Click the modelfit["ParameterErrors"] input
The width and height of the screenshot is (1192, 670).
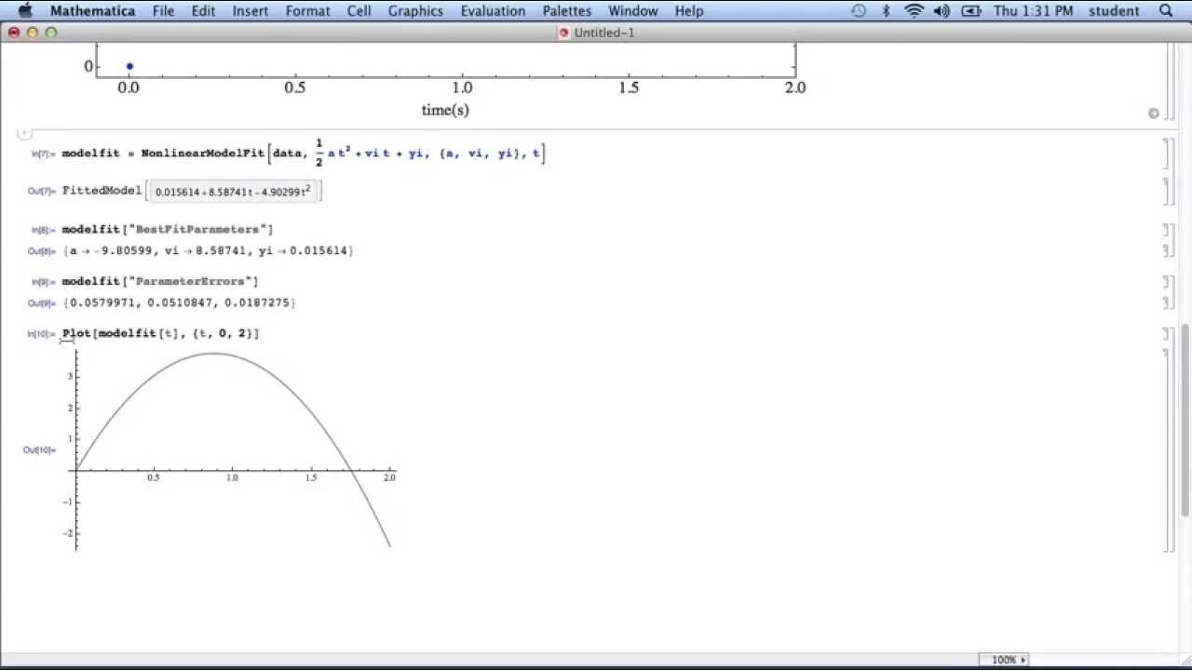click(x=160, y=281)
